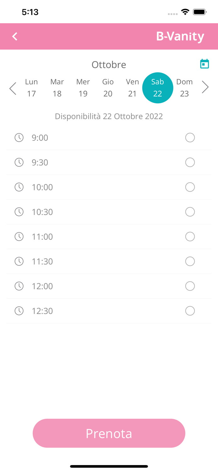Tap the 9:30 time label
The image size is (218, 472).
pos(40,162)
